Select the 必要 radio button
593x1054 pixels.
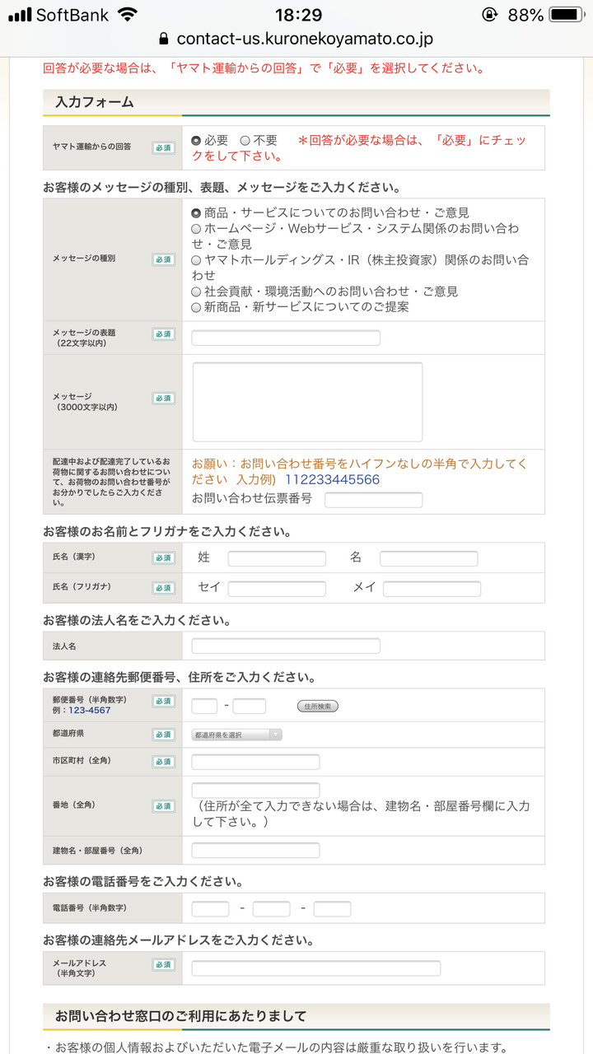(196, 141)
